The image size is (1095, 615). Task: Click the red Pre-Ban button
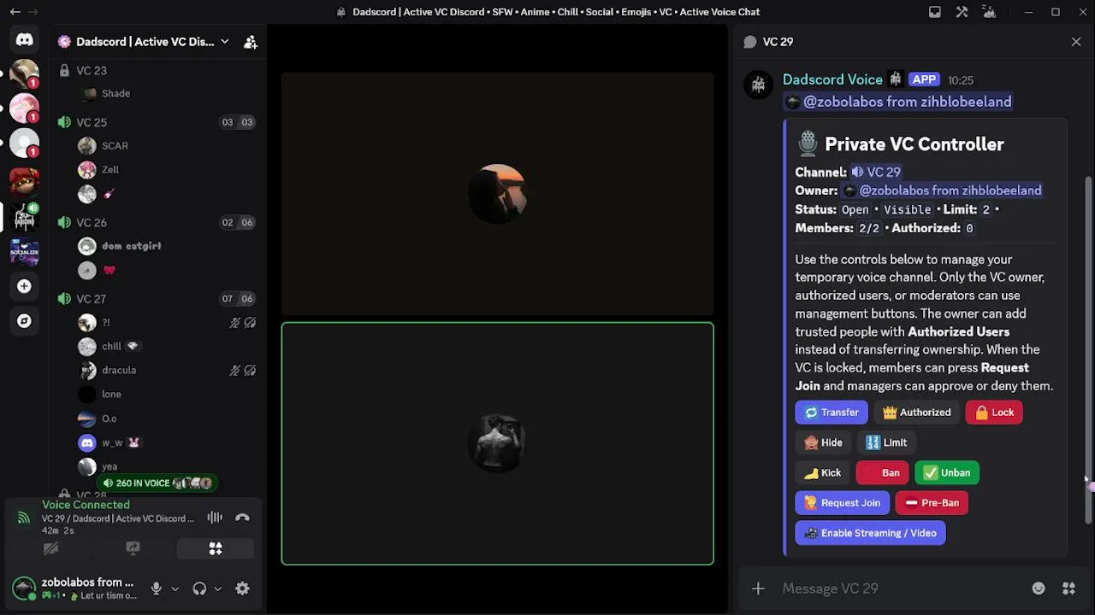pyautogui.click(x=932, y=503)
